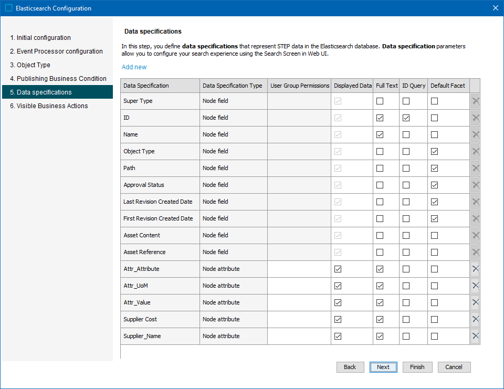Uncheck ID Query for the ID row
Image resolution: width=504 pixels, height=389 pixels.
(406, 118)
